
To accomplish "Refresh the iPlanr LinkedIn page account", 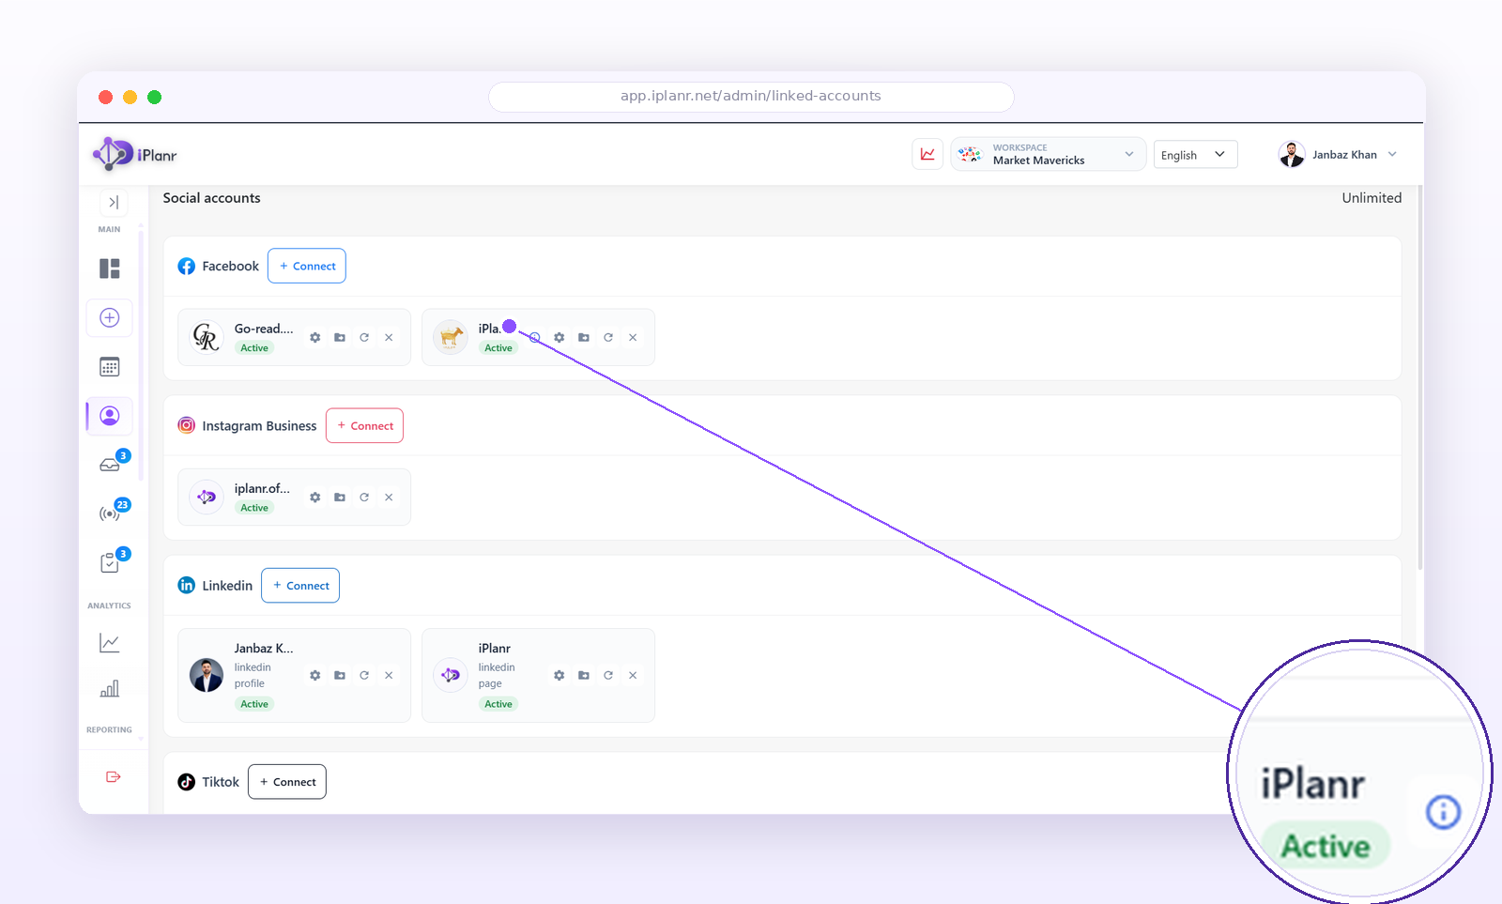I will (608, 675).
